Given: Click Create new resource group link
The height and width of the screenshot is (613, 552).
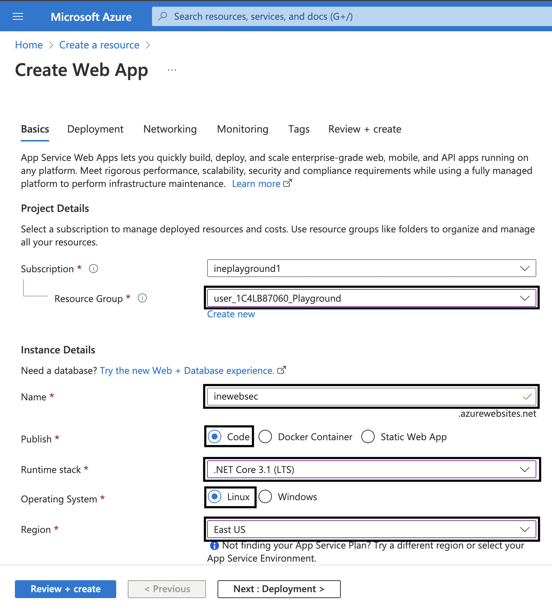Looking at the screenshot, I should (231, 314).
